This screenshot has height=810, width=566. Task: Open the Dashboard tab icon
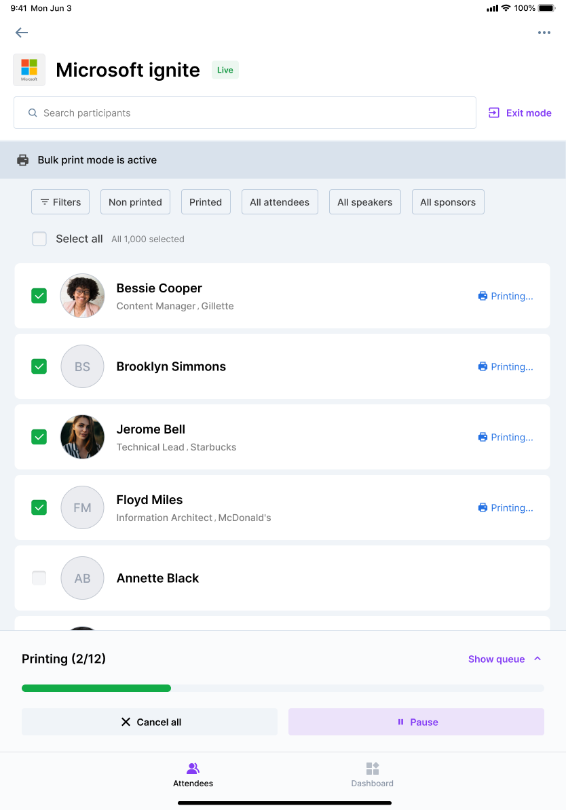click(x=372, y=768)
